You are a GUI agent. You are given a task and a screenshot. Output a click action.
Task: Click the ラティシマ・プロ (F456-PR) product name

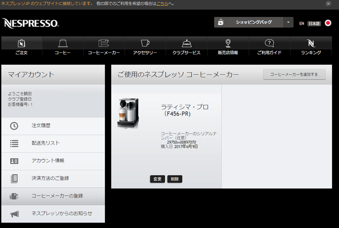click(185, 110)
